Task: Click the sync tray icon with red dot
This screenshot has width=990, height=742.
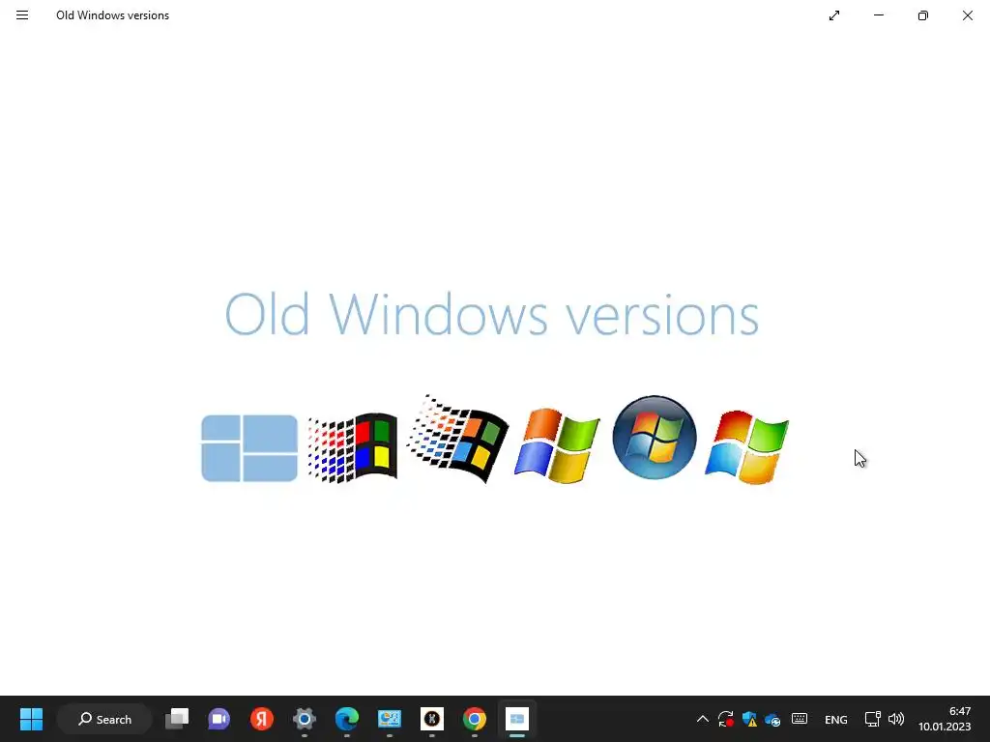Action: pos(725,719)
